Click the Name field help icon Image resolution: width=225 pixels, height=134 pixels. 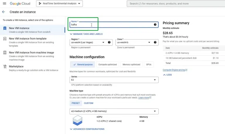(155, 25)
